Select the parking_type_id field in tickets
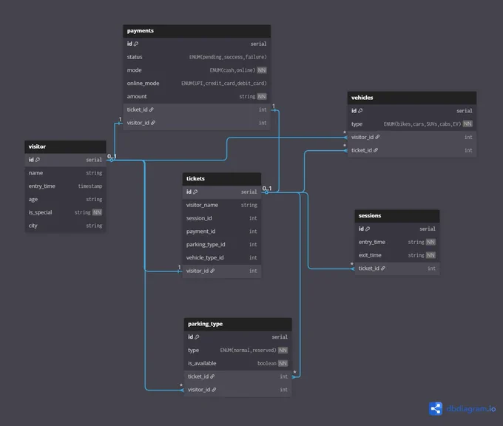503x426 pixels. click(222, 245)
